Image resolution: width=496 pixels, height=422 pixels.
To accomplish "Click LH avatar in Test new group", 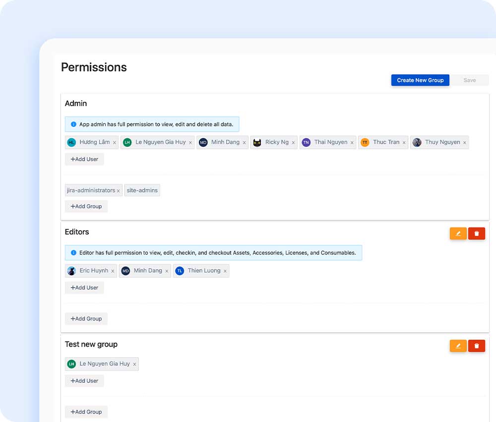I will 71,364.
